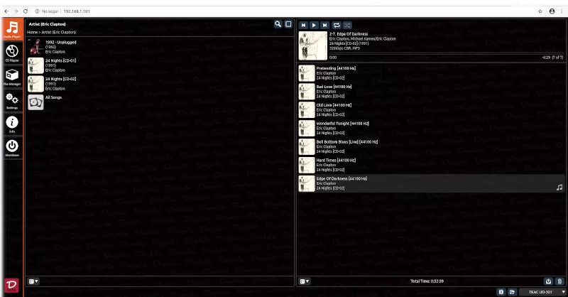Skip to the next track
Screen dimensions: 568x297
pos(325,25)
